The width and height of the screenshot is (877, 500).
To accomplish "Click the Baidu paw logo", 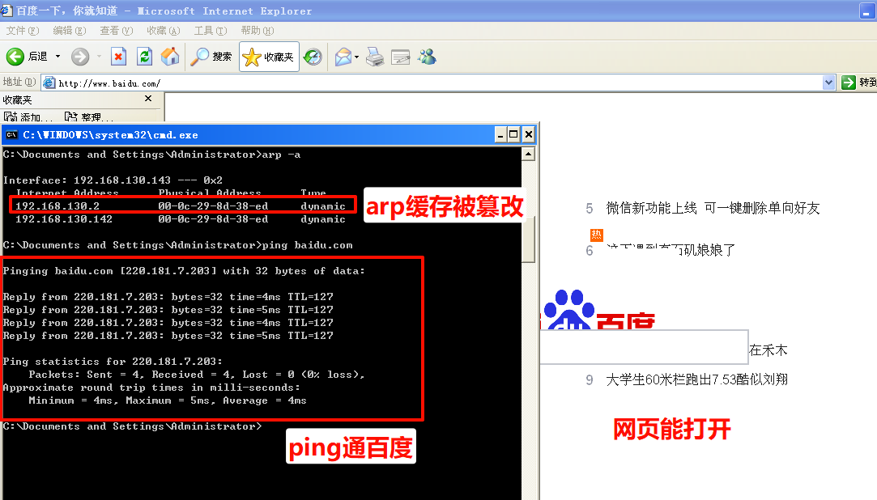I will click(x=568, y=310).
